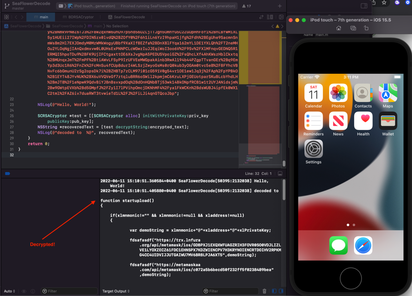Toggle the inspector panel in toolbar
Screen dimensions: 412x296
tap(364, 6)
